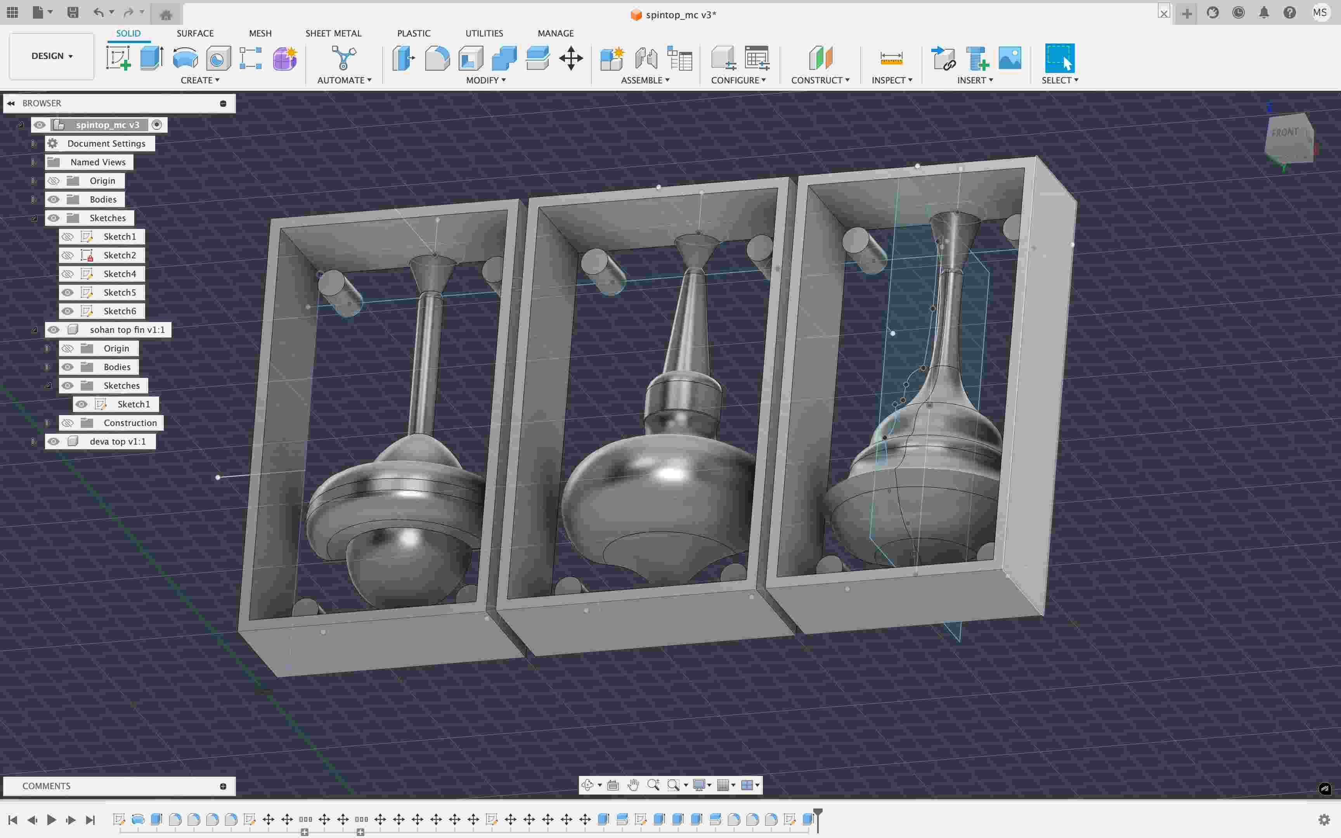The width and height of the screenshot is (1341, 838).
Task: Hide the deva top v1:1 component
Action: (x=53, y=442)
